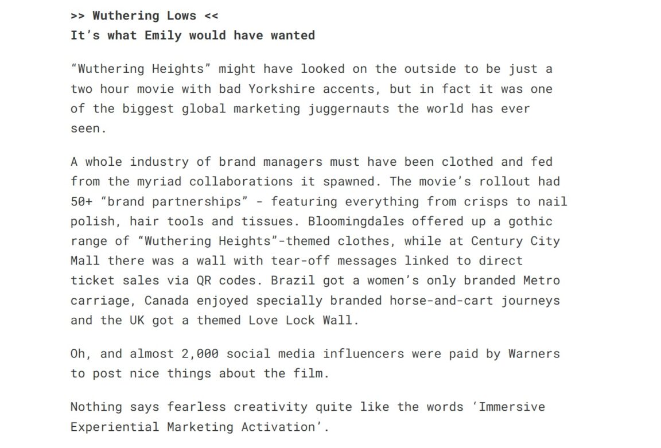The width and height of the screenshot is (661, 448).
Task: Click the words "Love Lock Wall"
Action: [300, 320]
